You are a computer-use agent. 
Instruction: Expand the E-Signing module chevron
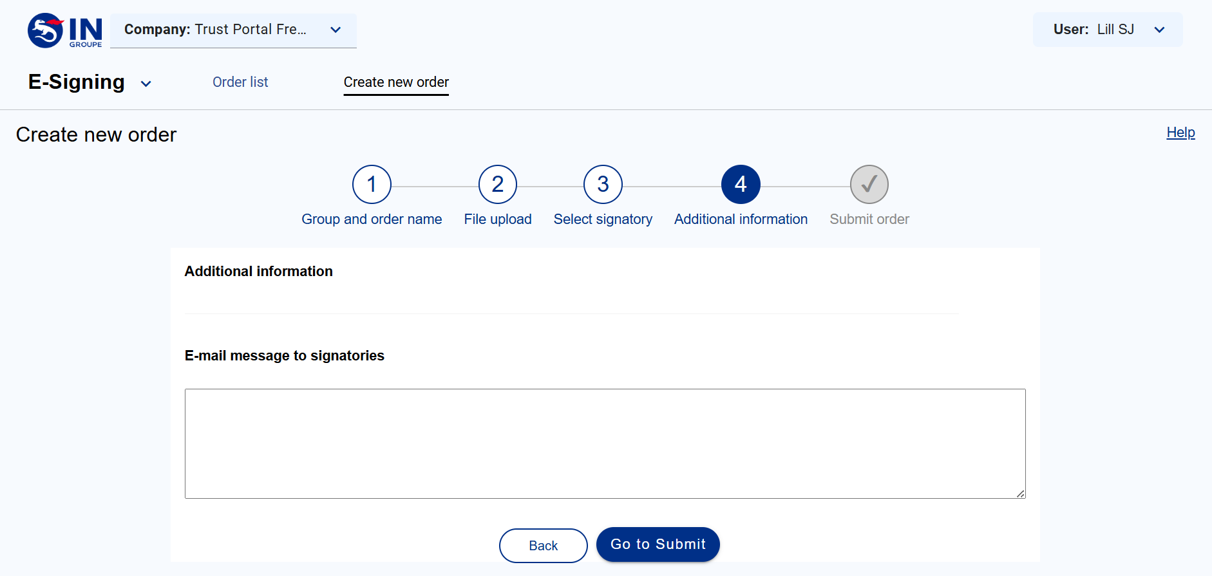click(146, 84)
